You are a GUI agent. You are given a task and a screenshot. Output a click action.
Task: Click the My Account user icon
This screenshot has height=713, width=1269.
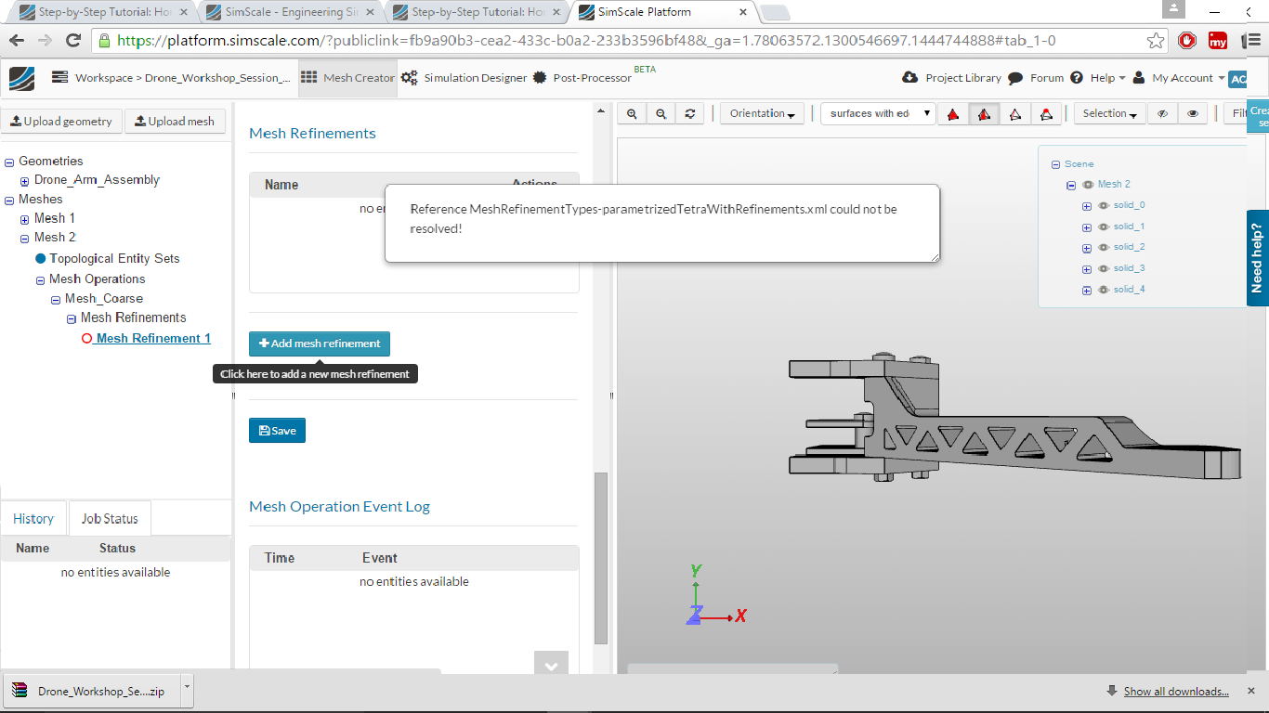coord(1139,78)
